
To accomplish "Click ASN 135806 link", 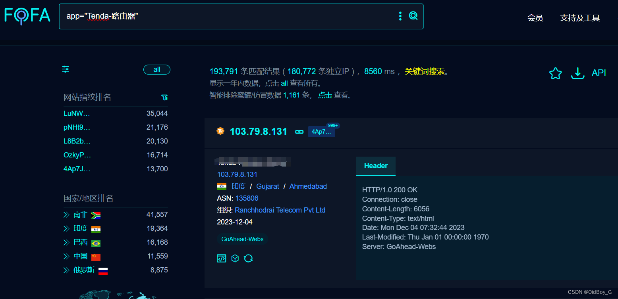I will click(247, 198).
